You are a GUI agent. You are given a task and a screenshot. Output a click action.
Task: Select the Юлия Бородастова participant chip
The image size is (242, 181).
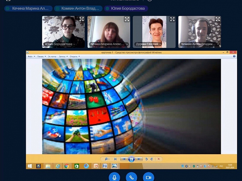tap(126, 8)
